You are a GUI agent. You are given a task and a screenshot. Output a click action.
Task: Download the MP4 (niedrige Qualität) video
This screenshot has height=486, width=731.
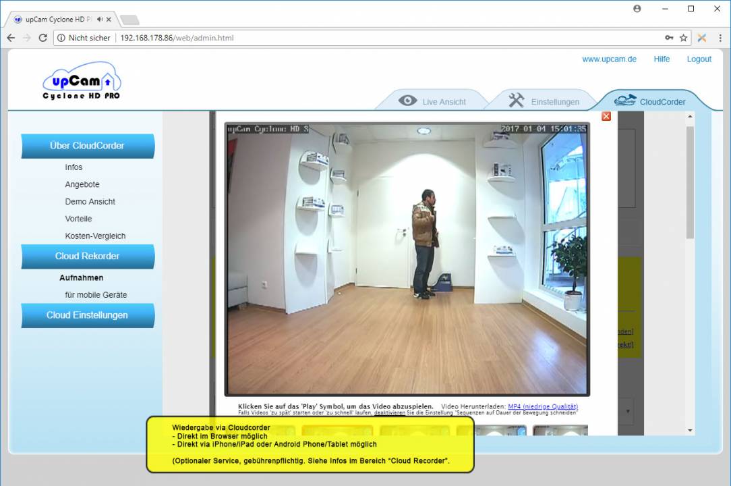point(543,406)
